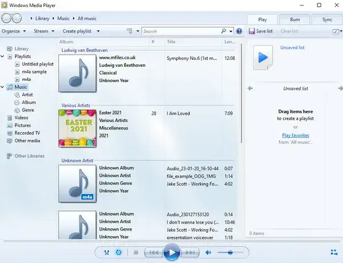
Task: Click the playlist play thumbnail
Action: (x=263, y=58)
